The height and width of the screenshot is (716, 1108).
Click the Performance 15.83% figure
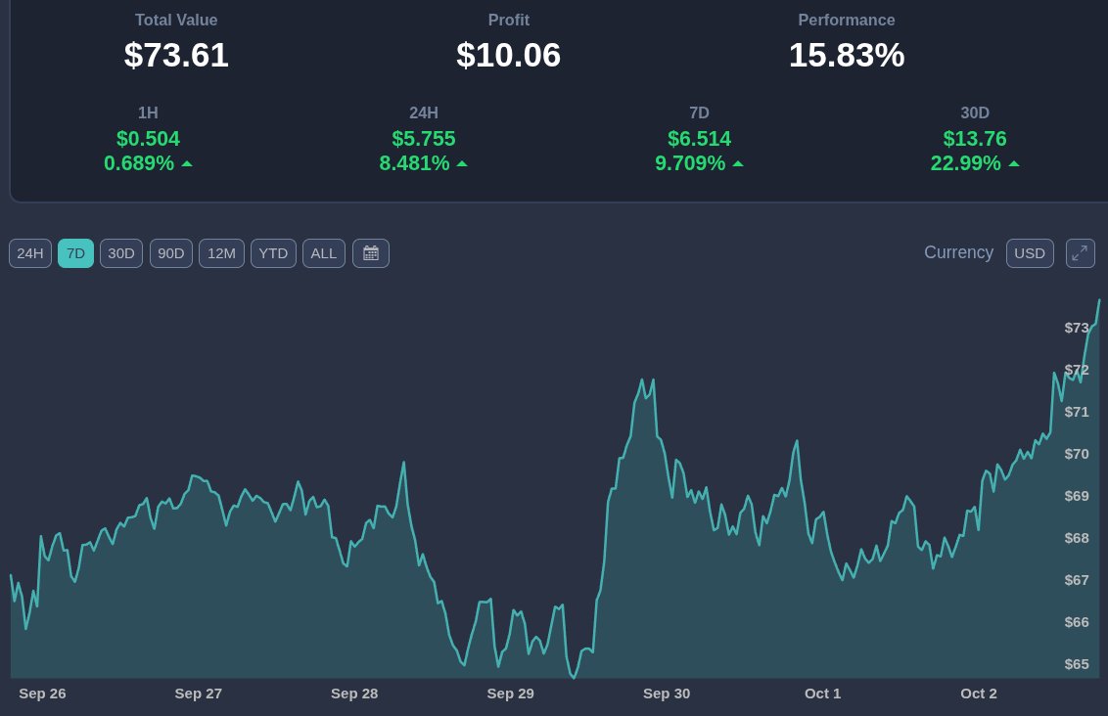point(847,55)
